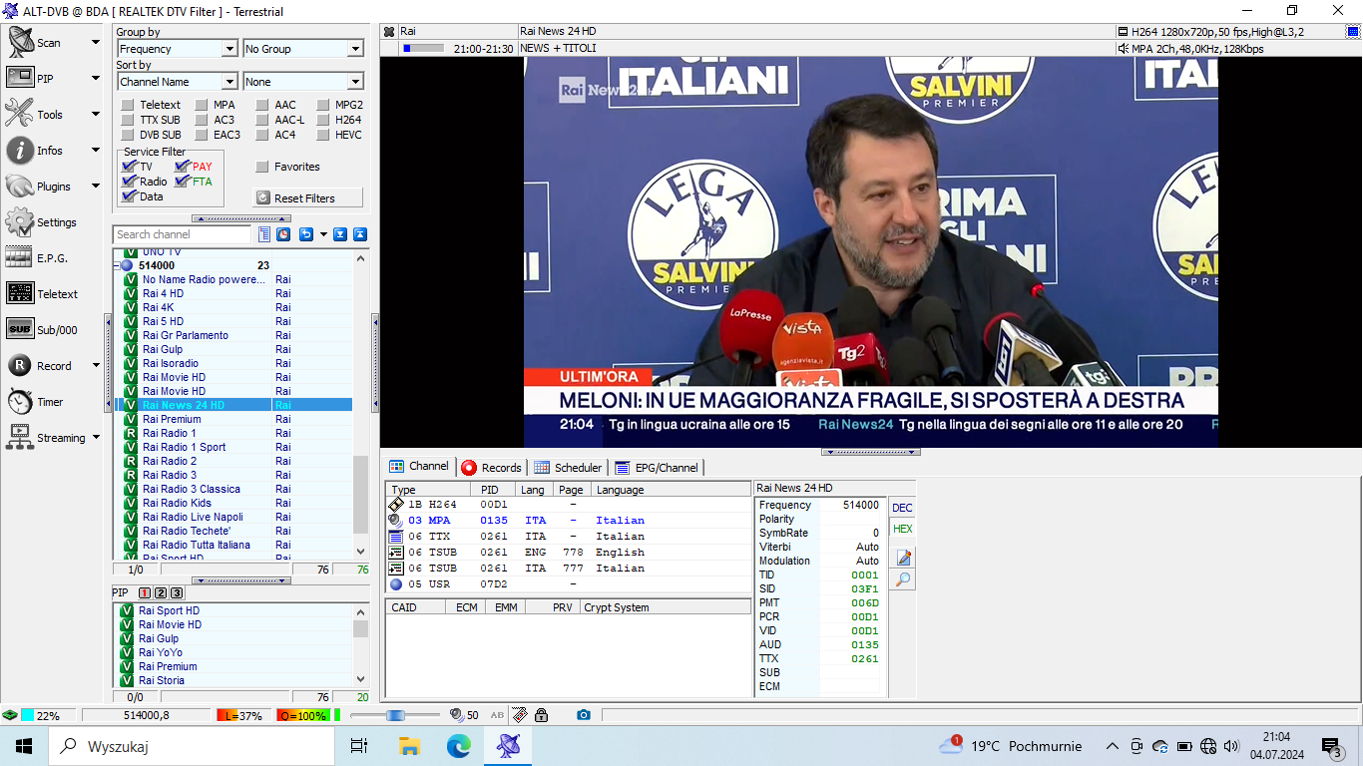The width and height of the screenshot is (1363, 766).
Task: Switch to the EPG/Channel tab
Action: 657,467
